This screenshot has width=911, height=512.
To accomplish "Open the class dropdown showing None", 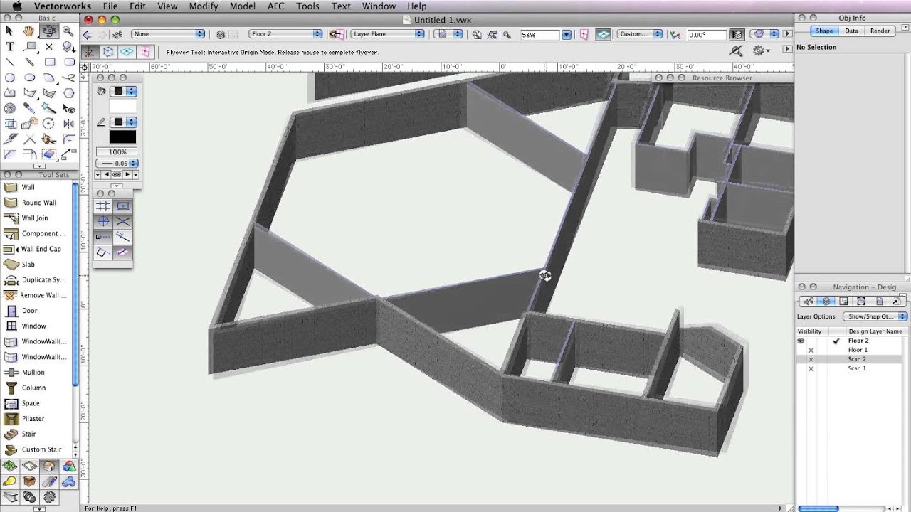I will 168,34.
